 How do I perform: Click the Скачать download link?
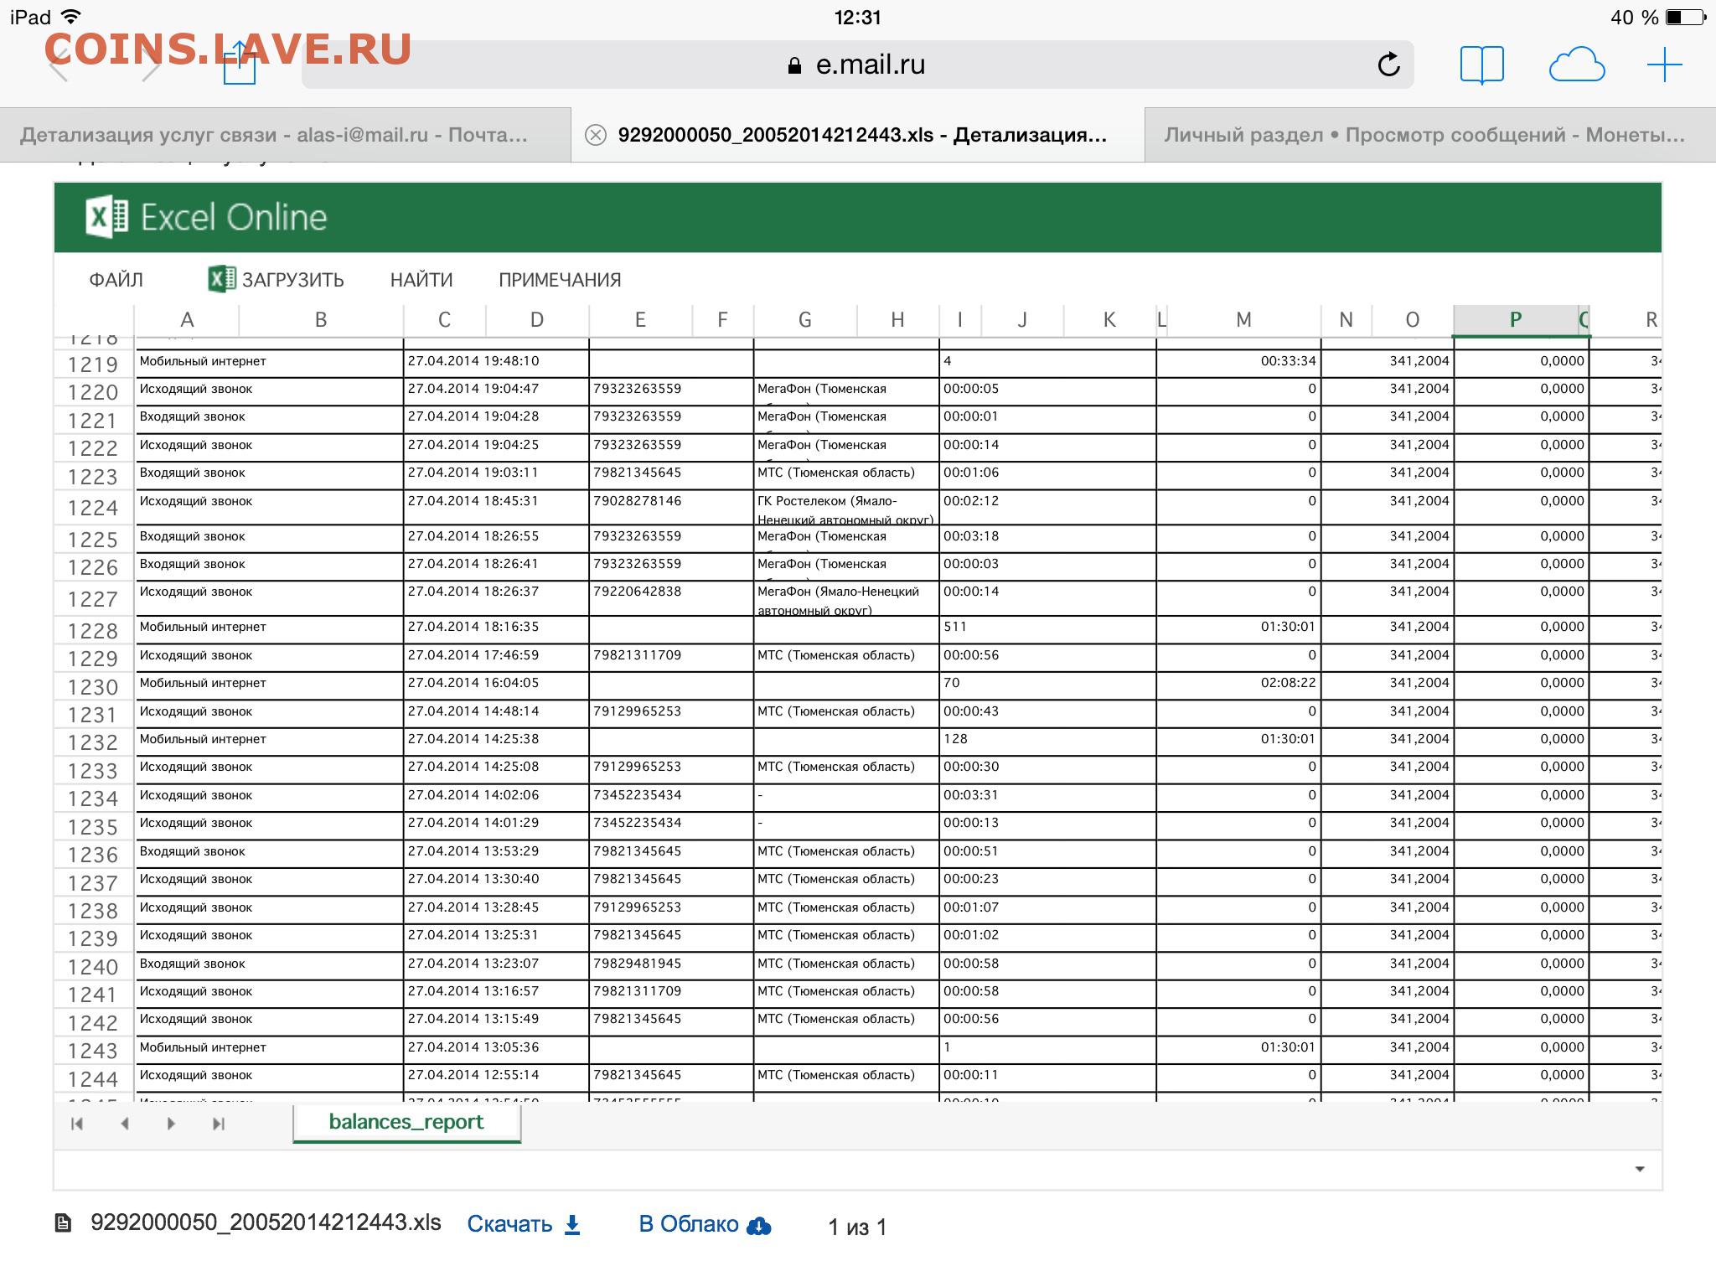click(x=509, y=1225)
